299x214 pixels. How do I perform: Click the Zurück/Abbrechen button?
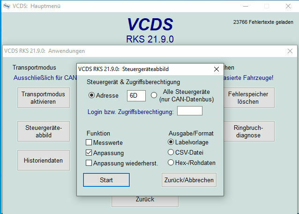click(x=189, y=180)
